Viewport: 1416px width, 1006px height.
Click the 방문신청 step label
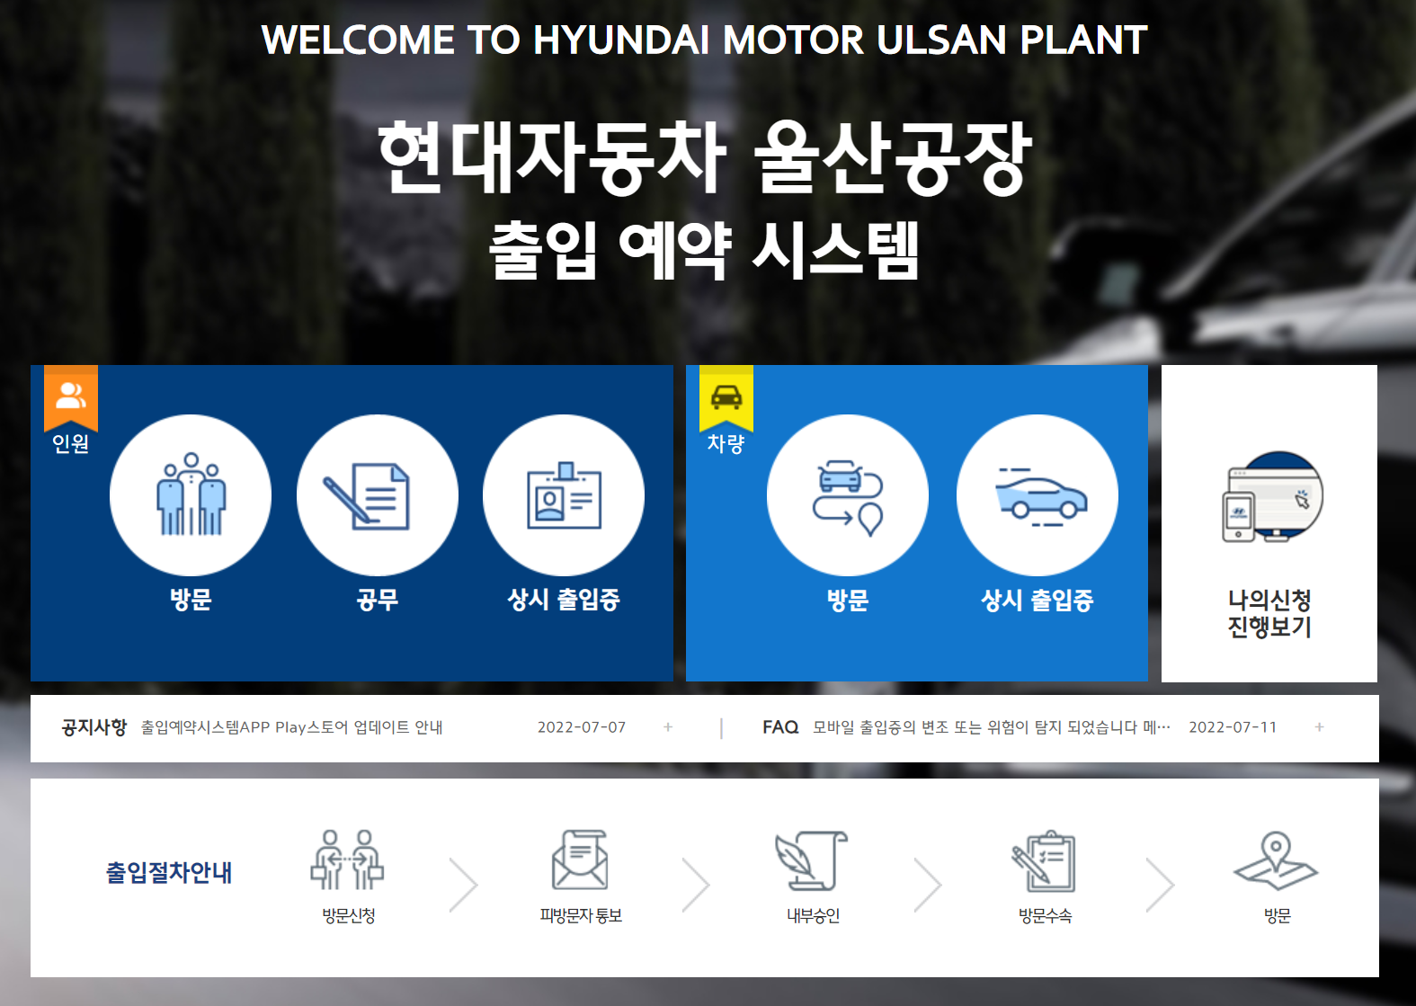click(x=349, y=916)
